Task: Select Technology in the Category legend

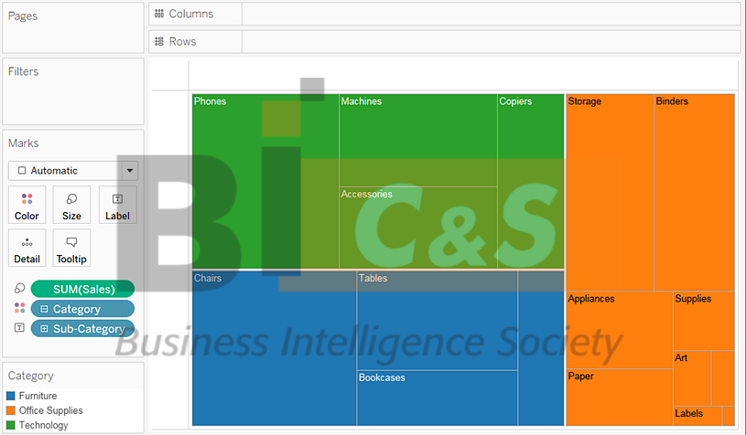Action: (x=44, y=425)
